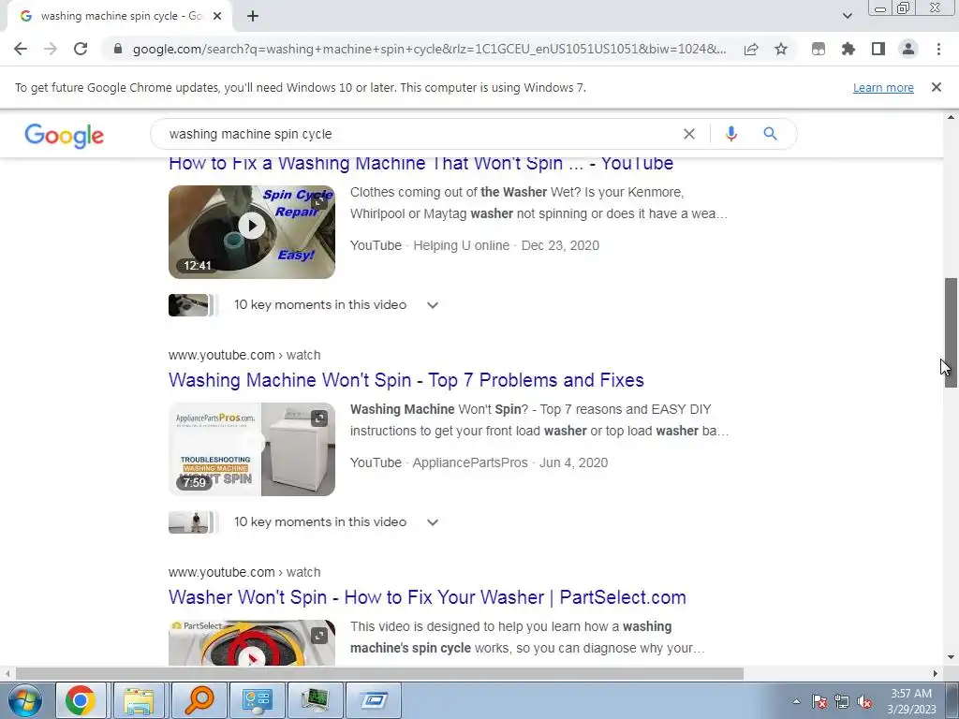Screen dimensions: 959x719
Task: Submit search with magnifier icon
Action: click(x=770, y=134)
